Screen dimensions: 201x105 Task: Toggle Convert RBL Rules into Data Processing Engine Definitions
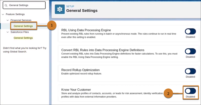(x=190, y=51)
